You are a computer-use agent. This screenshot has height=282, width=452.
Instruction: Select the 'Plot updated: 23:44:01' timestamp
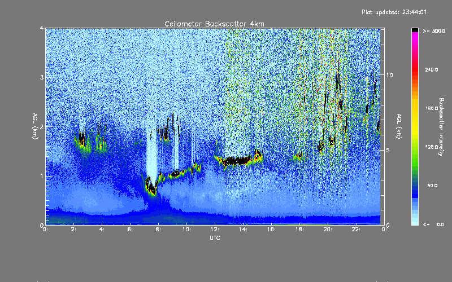point(394,12)
